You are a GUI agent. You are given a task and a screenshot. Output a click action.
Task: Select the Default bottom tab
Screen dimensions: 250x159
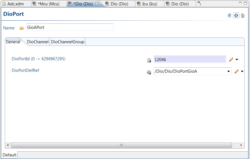tap(10, 155)
